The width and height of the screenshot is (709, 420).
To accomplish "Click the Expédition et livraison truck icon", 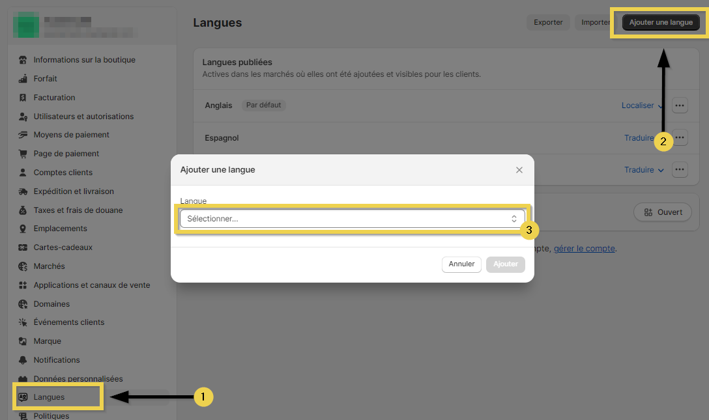I will [23, 191].
